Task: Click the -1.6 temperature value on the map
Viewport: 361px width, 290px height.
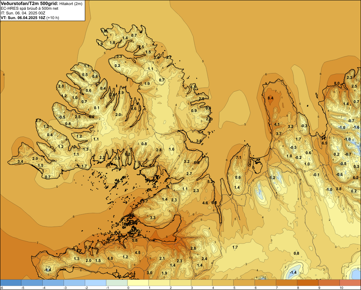Action: pyautogui.click(x=356, y=127)
